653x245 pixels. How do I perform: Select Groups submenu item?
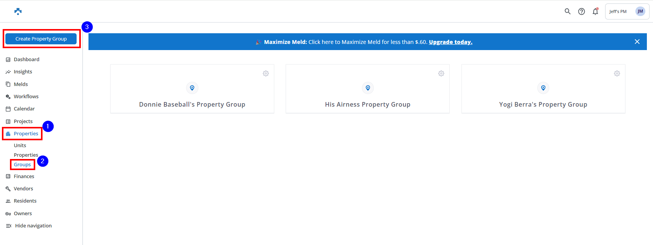[x=22, y=165]
